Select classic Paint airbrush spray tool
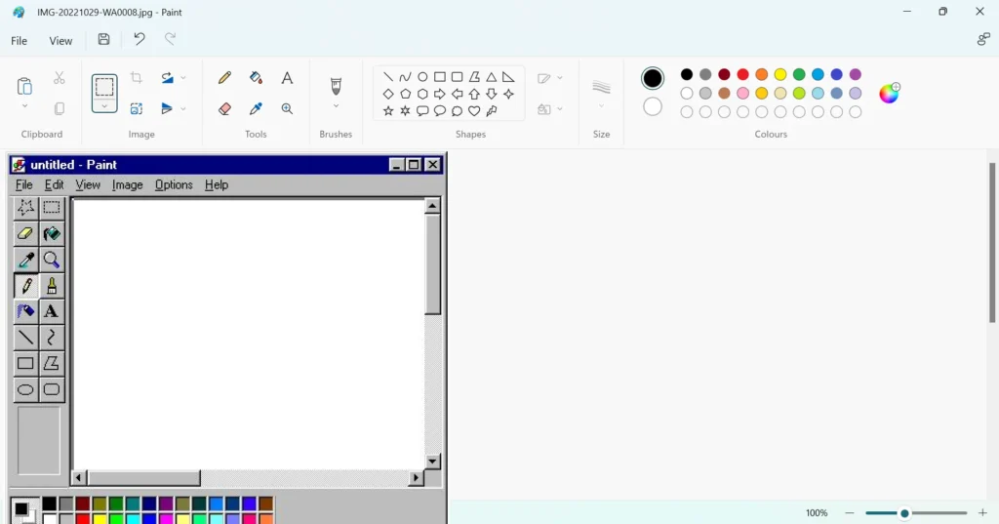999x524 pixels. (25, 311)
